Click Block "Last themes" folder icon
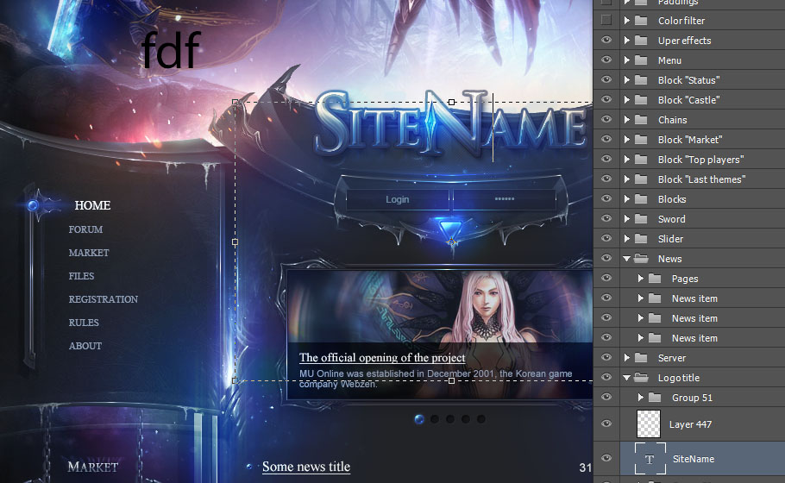The width and height of the screenshot is (785, 483). pos(641,179)
